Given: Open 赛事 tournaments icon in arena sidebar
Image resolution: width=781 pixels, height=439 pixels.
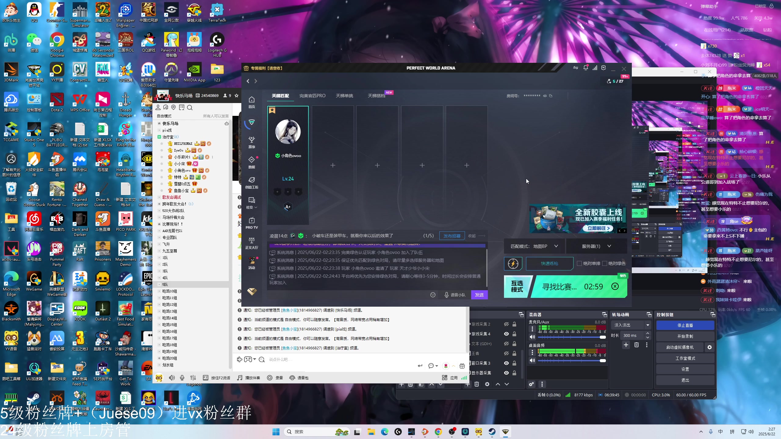Looking at the screenshot, I should click(252, 142).
